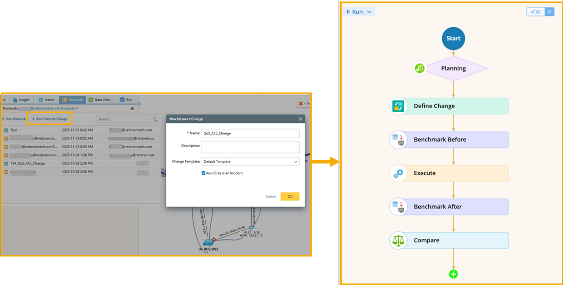Expand pane with circular double-arrow button
The width and height of the screenshot is (563, 285).
pyautogui.click(x=139, y=104)
